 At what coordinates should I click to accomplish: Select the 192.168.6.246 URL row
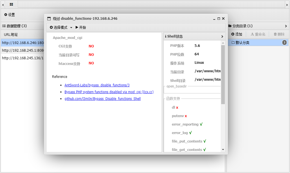tap(23, 43)
